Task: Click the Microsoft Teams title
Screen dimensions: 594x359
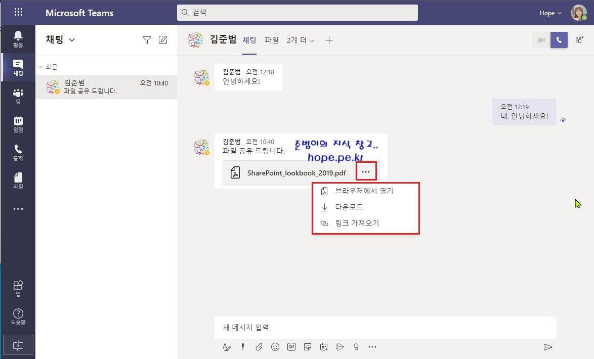Action: coord(79,13)
